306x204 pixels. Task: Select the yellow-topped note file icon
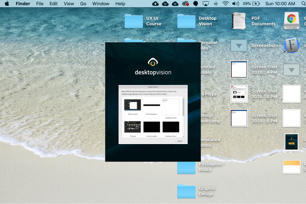click(x=291, y=167)
